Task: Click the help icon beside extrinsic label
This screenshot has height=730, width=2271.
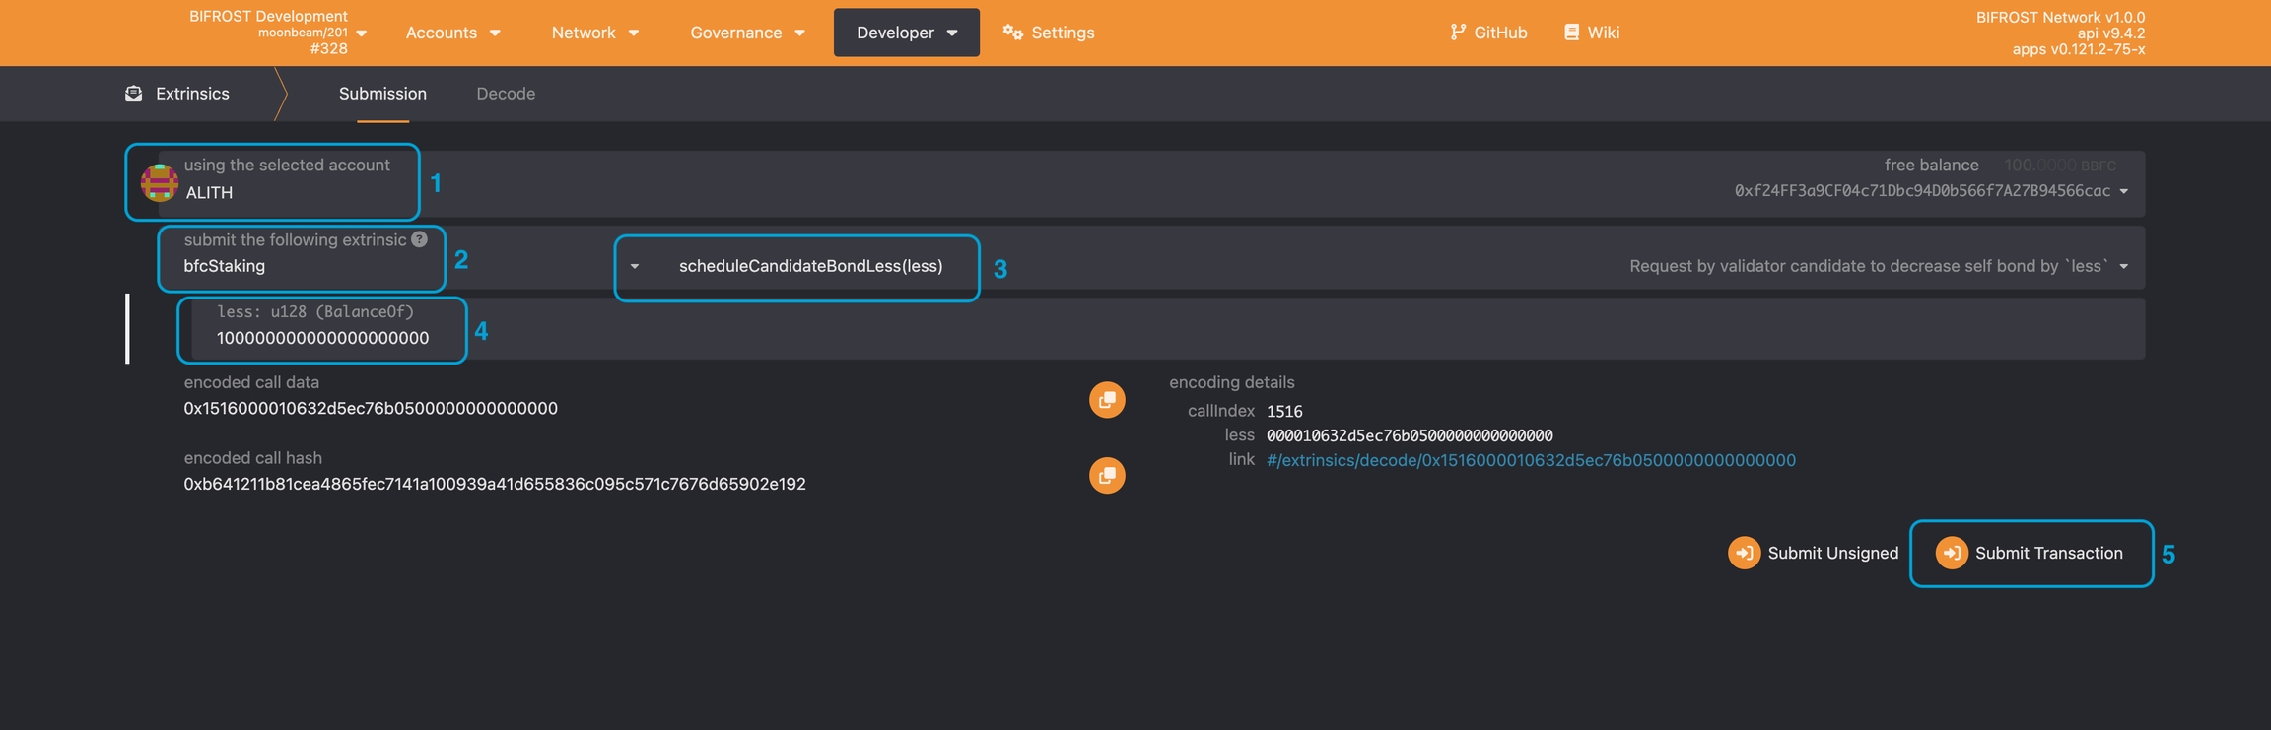Action: point(420,239)
